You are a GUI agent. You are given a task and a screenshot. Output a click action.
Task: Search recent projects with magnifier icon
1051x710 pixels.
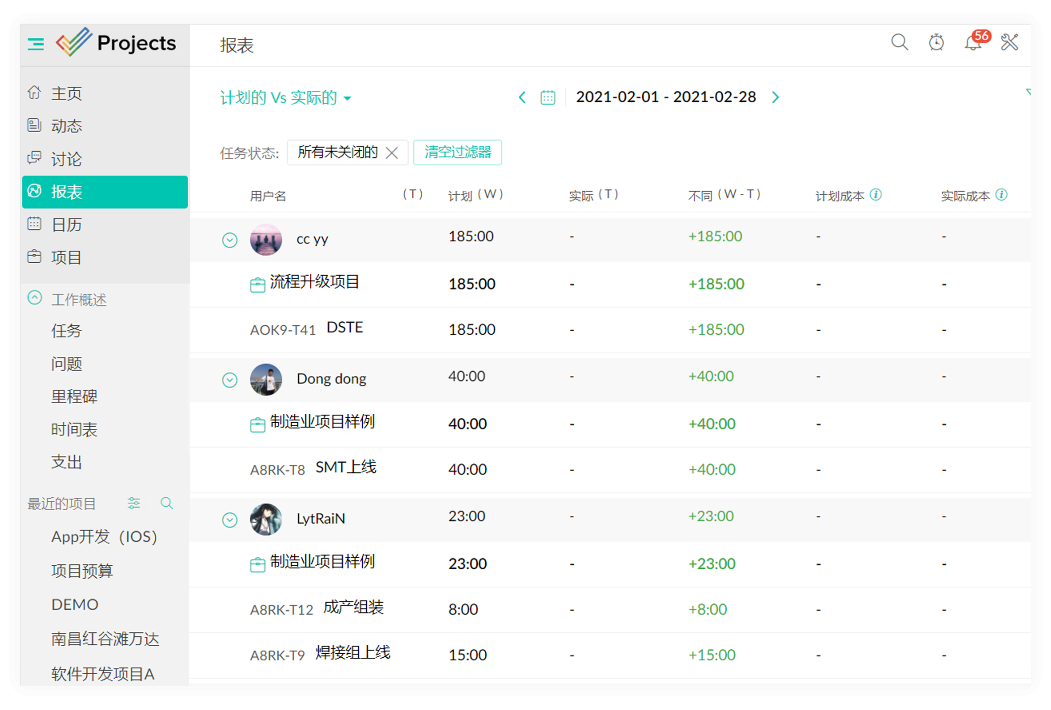167,503
